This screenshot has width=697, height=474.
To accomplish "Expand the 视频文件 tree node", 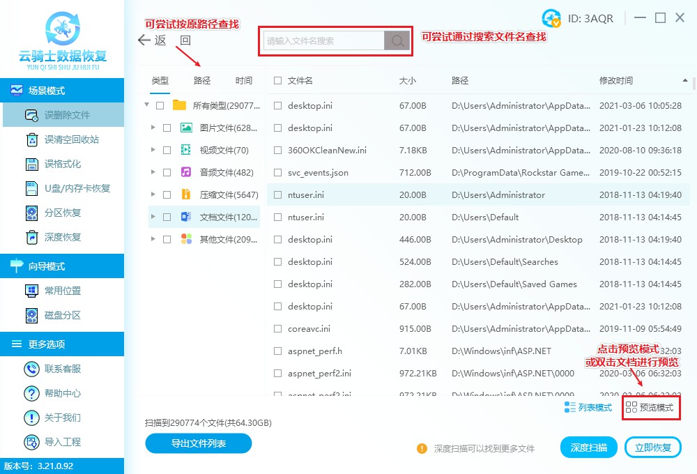I will click(x=153, y=149).
